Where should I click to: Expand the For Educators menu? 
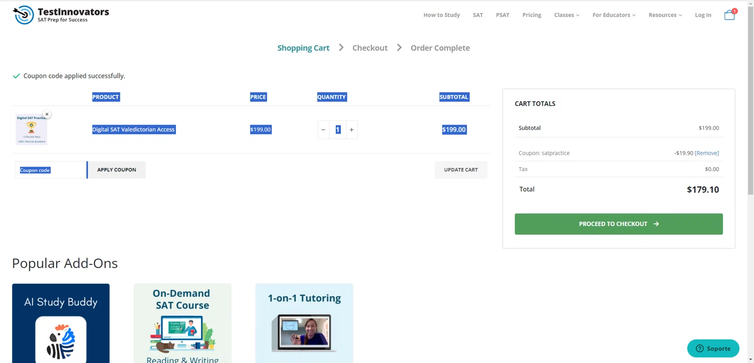coord(614,15)
